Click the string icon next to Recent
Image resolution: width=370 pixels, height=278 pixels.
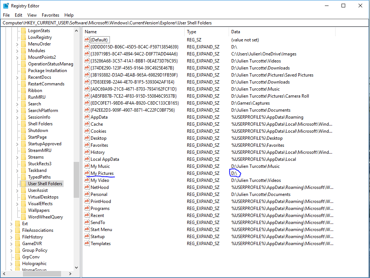(87, 215)
